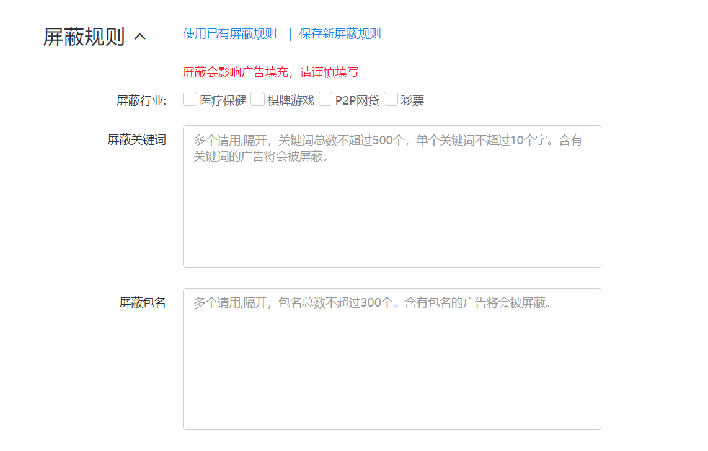Click the 屏蔽行业 field label

pos(141,101)
